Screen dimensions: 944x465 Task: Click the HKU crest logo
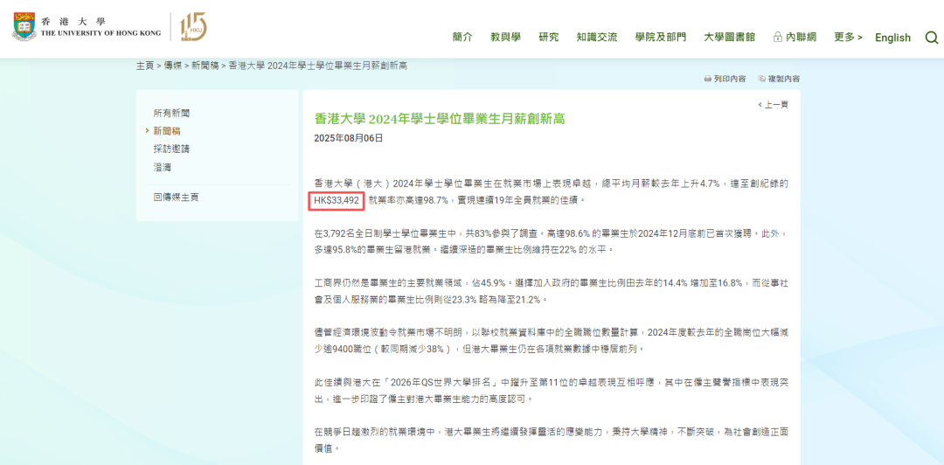[x=24, y=27]
